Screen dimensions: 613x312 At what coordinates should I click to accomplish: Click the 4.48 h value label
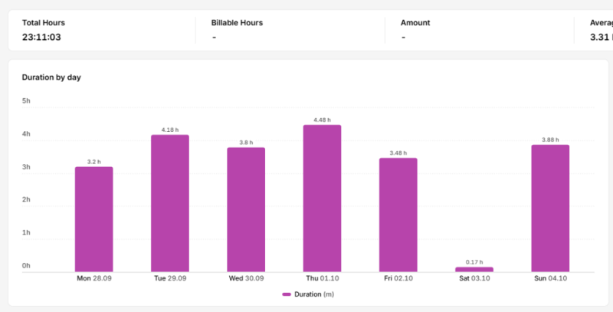coord(322,120)
